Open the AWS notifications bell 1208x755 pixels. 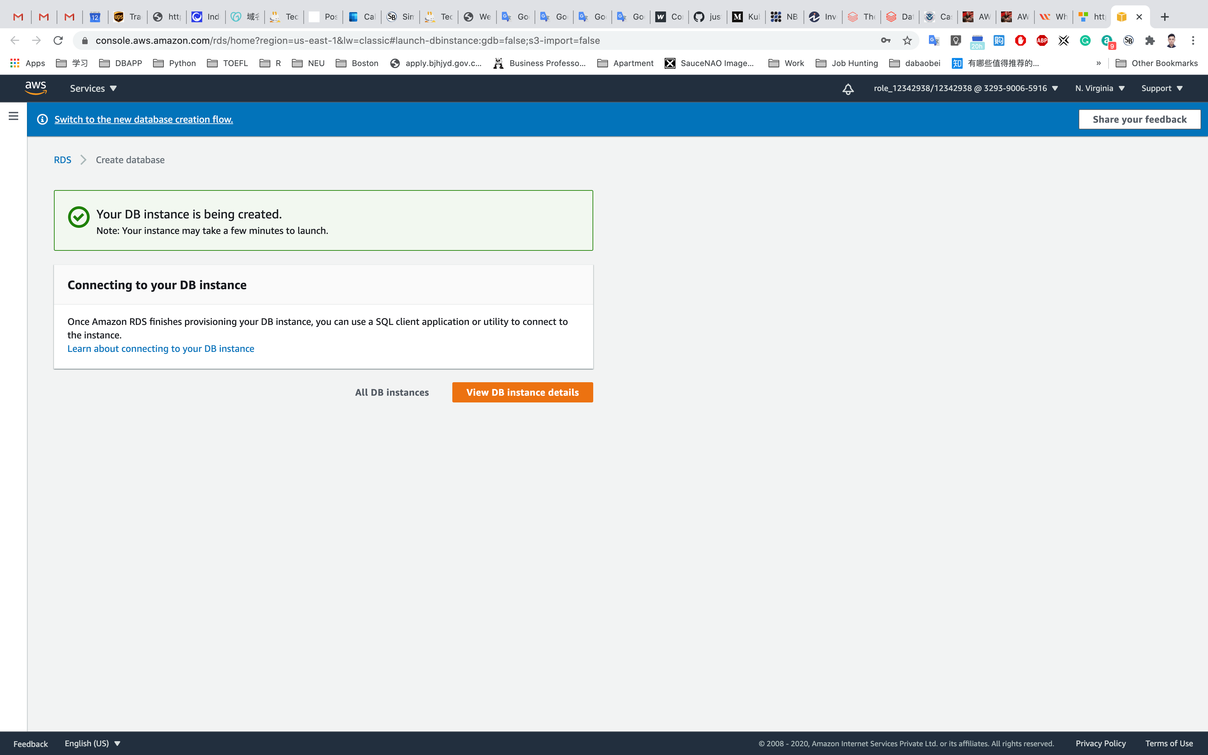pyautogui.click(x=848, y=89)
